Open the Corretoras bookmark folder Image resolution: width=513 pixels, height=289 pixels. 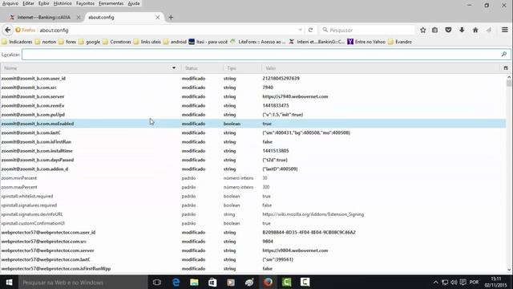tap(117, 42)
